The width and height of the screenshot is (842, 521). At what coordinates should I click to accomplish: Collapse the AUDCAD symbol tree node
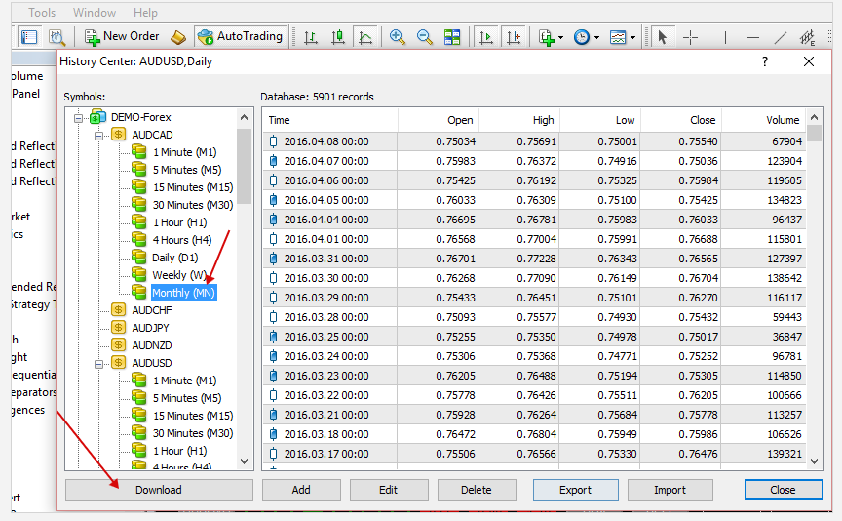tap(99, 135)
